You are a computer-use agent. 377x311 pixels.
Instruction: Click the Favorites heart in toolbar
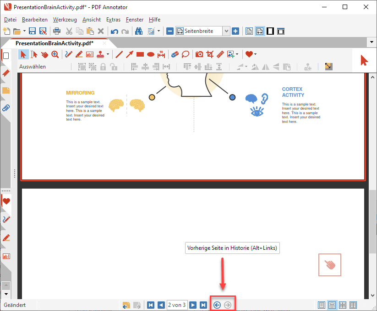pos(249,54)
